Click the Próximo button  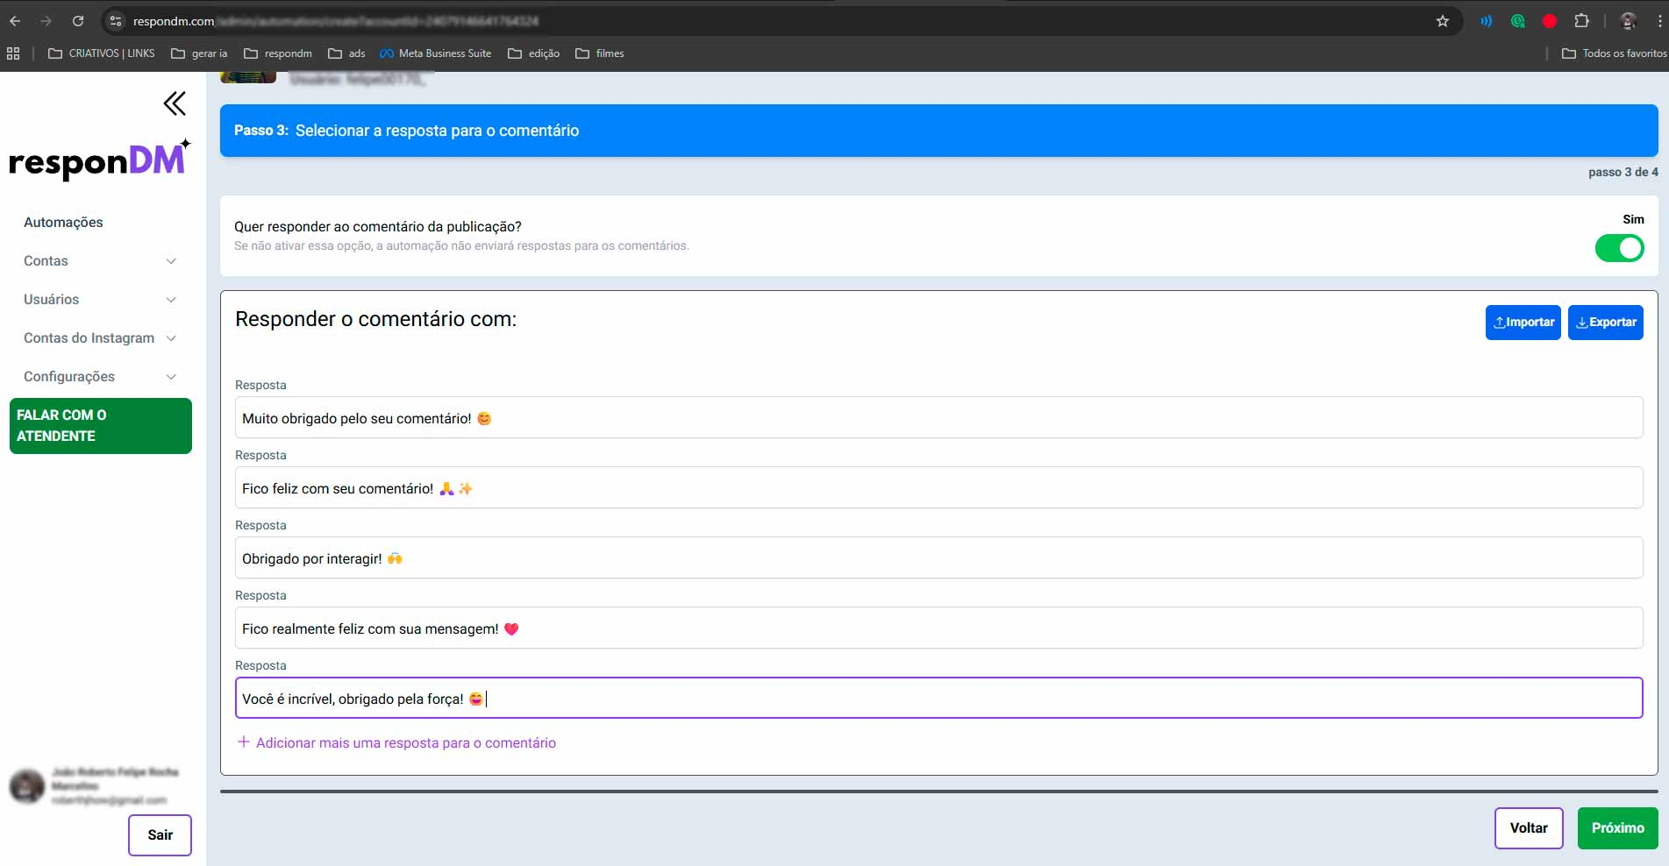[x=1616, y=827]
